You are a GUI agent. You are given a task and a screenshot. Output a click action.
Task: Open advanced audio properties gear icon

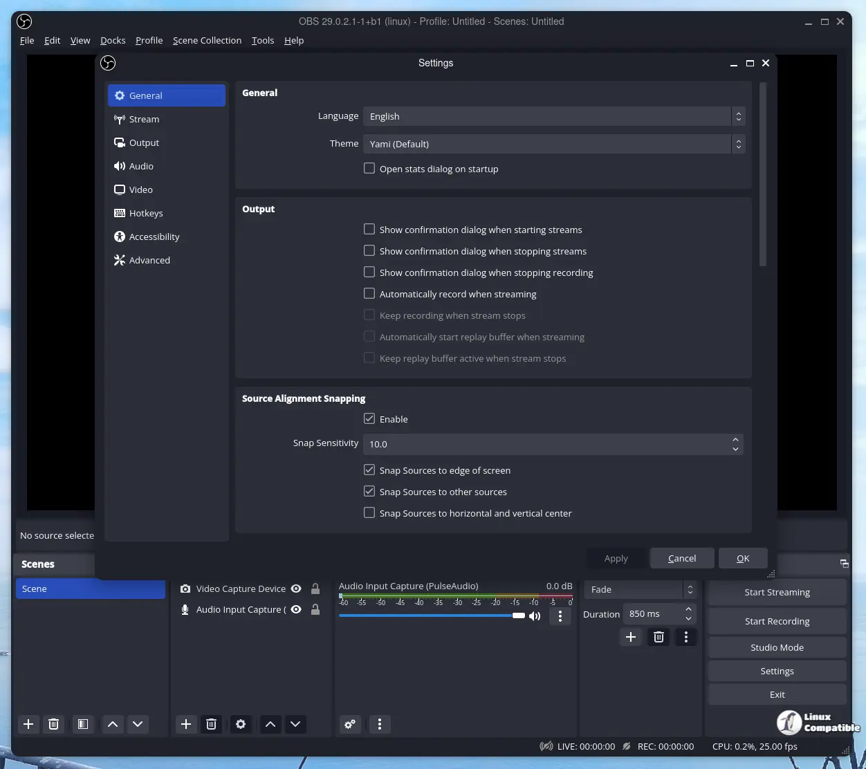pos(350,724)
